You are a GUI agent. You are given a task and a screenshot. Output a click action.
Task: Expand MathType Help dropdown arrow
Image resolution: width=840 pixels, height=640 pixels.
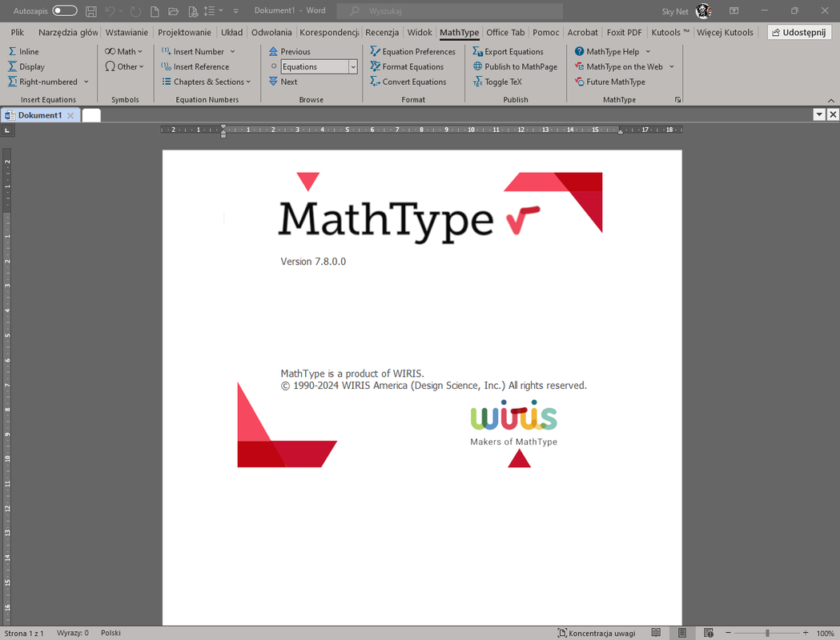tap(648, 51)
